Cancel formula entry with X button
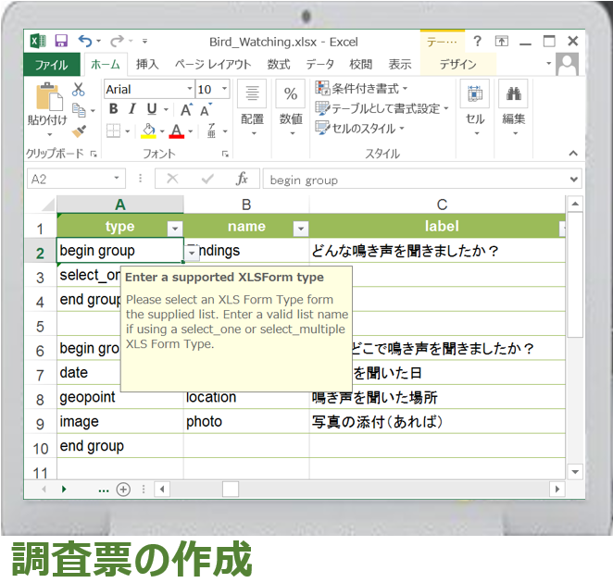The width and height of the screenshot is (613, 583). click(172, 179)
